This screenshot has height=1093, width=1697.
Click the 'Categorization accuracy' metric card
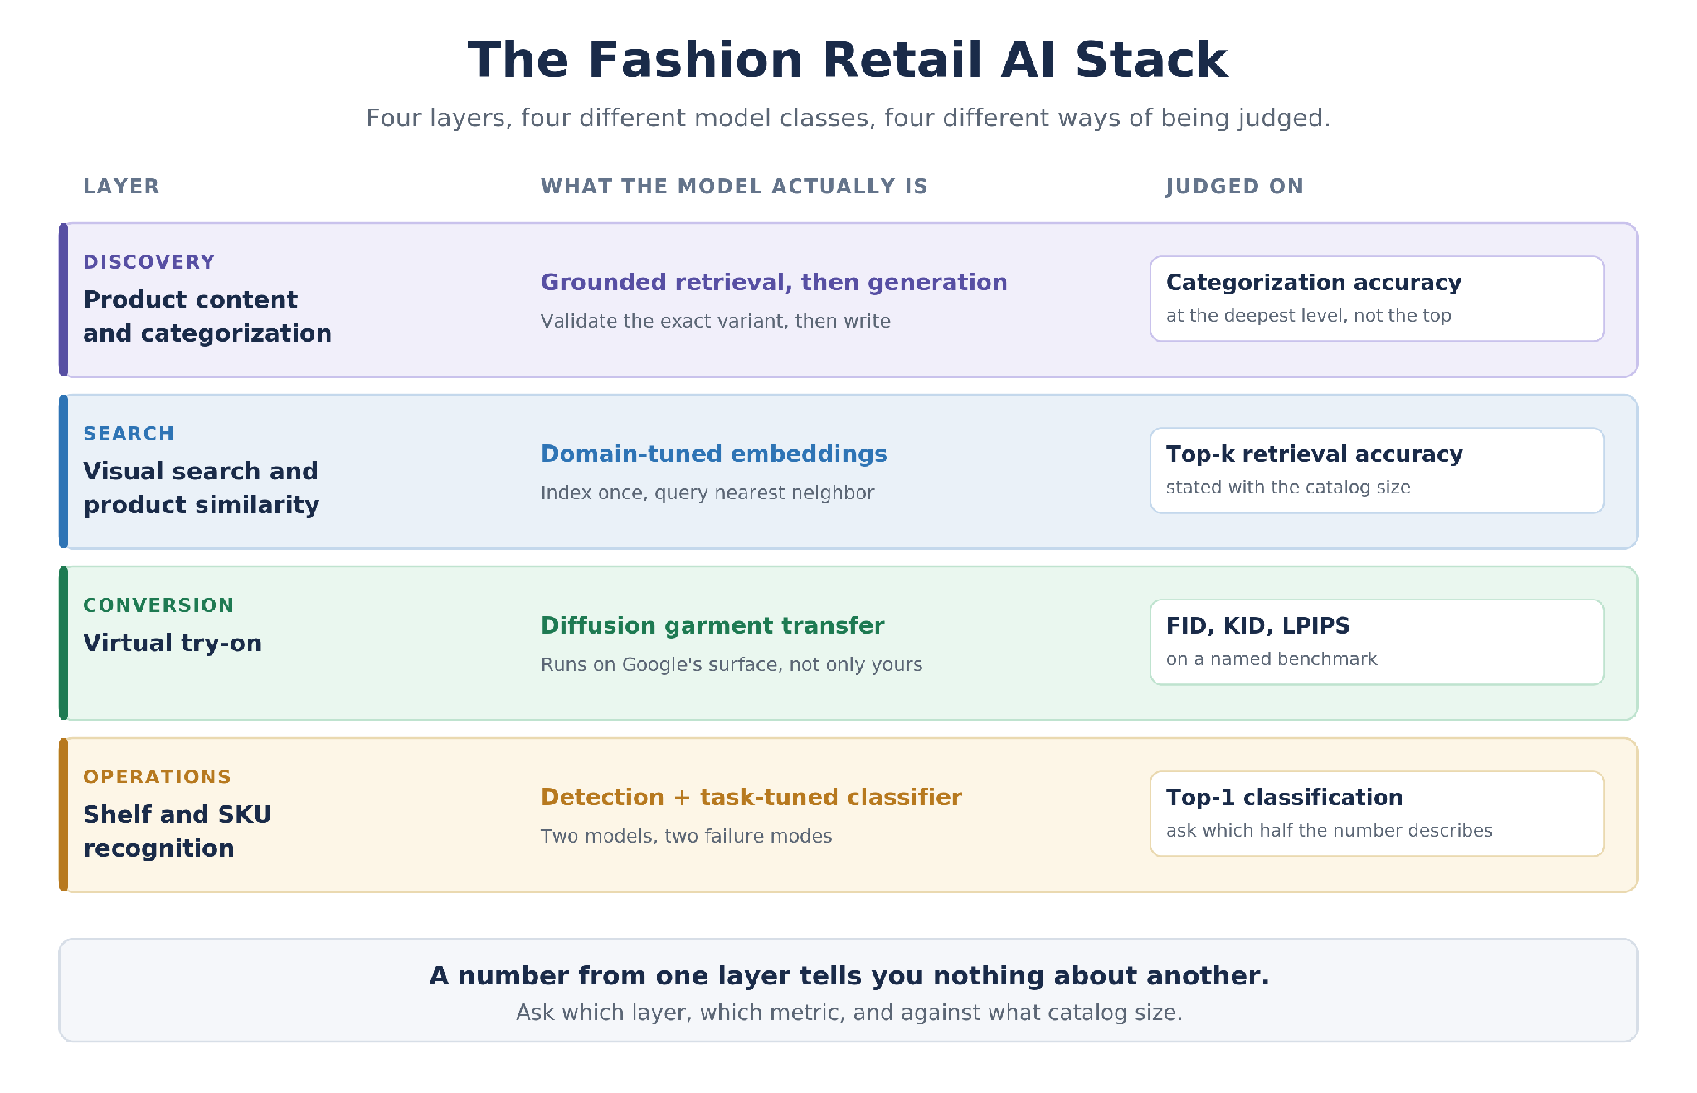[1377, 299]
